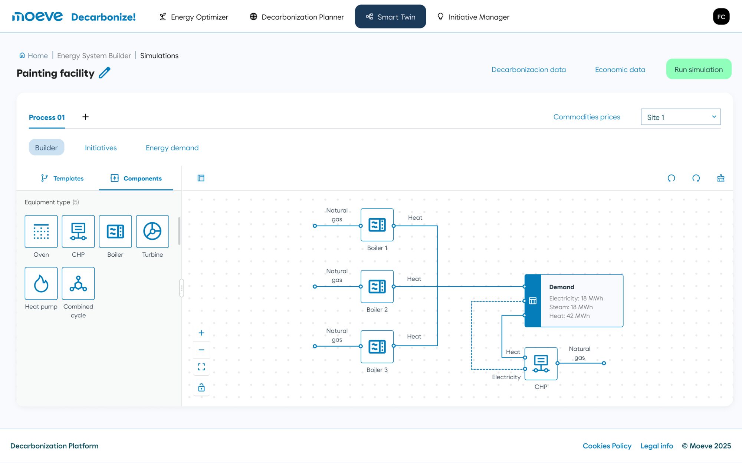The width and height of the screenshot is (742, 463).
Task: Click the clear canvas icon at toolbar right
Action: coord(721,178)
